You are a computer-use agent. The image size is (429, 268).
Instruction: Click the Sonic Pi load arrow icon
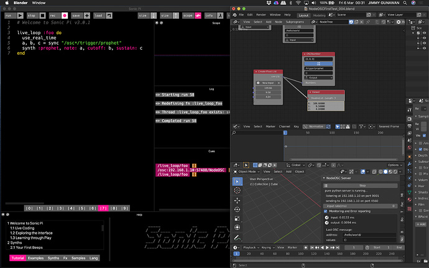109,16
